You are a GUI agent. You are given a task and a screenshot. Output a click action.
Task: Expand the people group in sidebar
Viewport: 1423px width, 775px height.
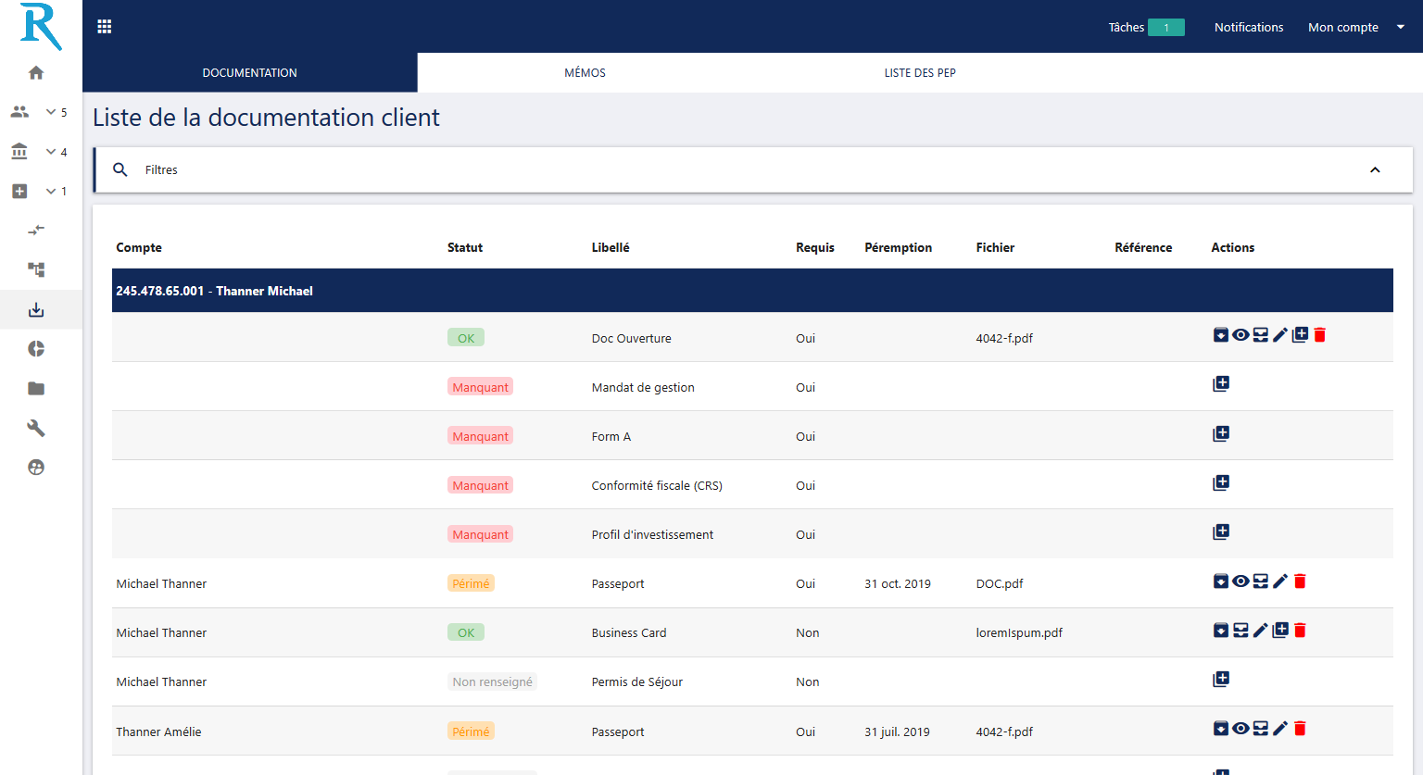click(x=51, y=112)
